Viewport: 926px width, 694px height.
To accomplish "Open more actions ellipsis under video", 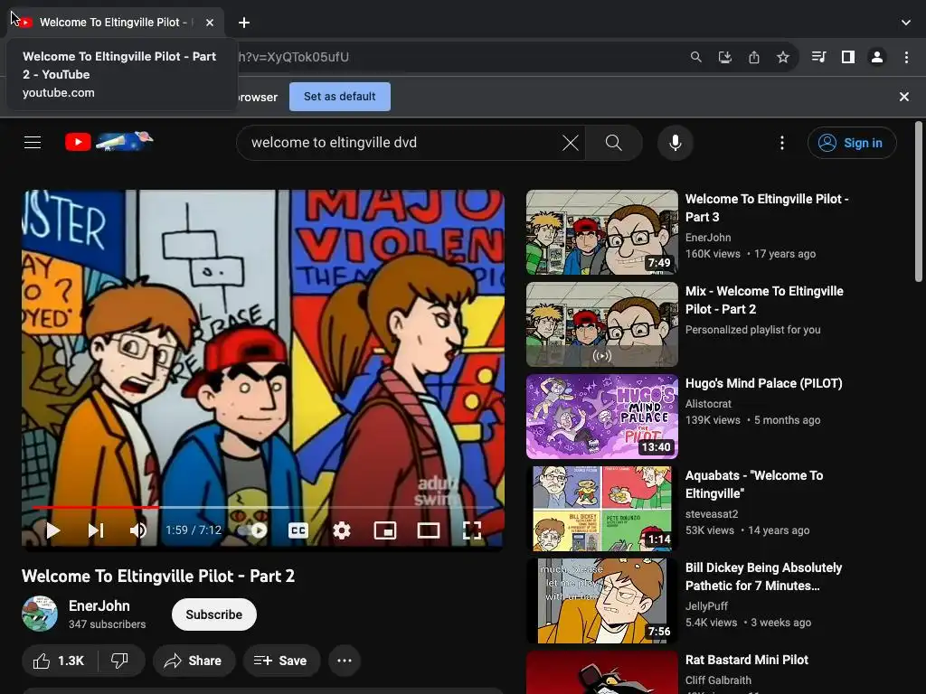I will 345,661.
